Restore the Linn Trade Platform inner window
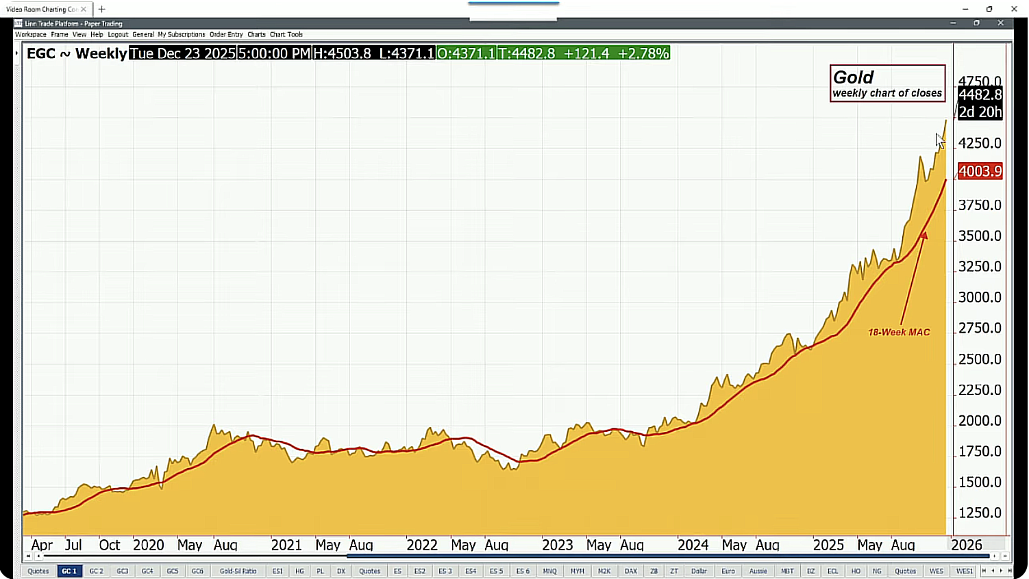 click(976, 23)
